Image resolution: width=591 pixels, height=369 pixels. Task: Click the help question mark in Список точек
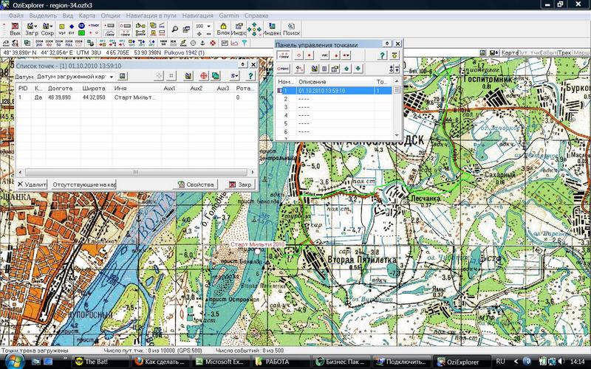(250, 76)
